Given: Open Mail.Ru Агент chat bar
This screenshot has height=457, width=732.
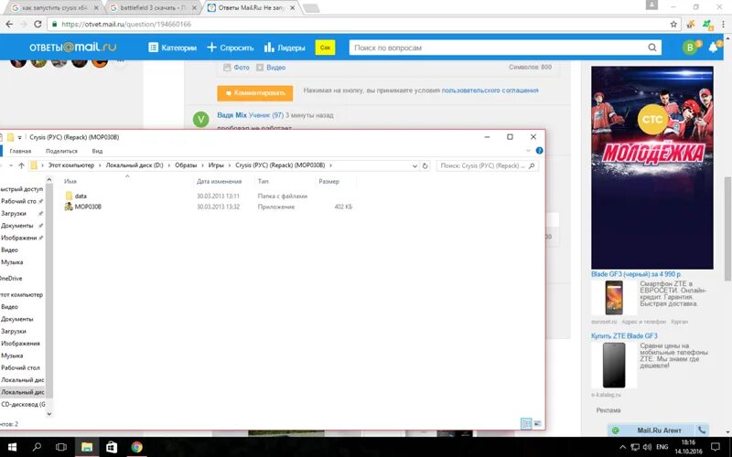Looking at the screenshot, I should pyautogui.click(x=659, y=430).
